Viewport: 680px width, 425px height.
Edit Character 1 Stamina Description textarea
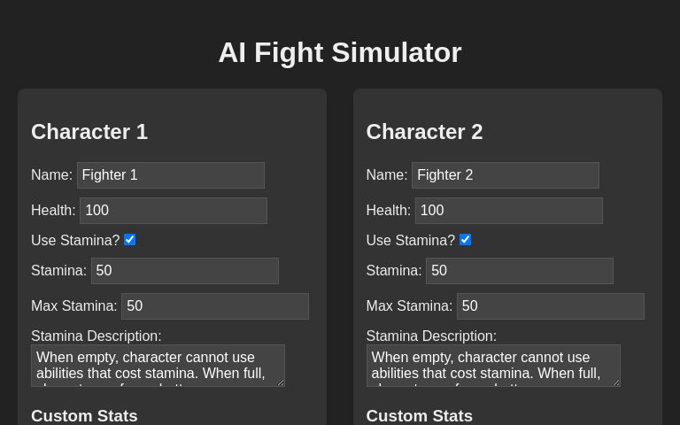158,366
